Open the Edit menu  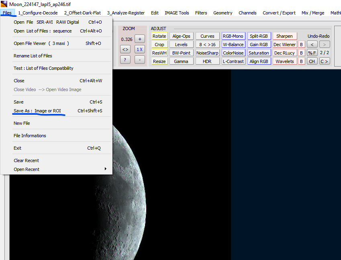tap(155, 13)
